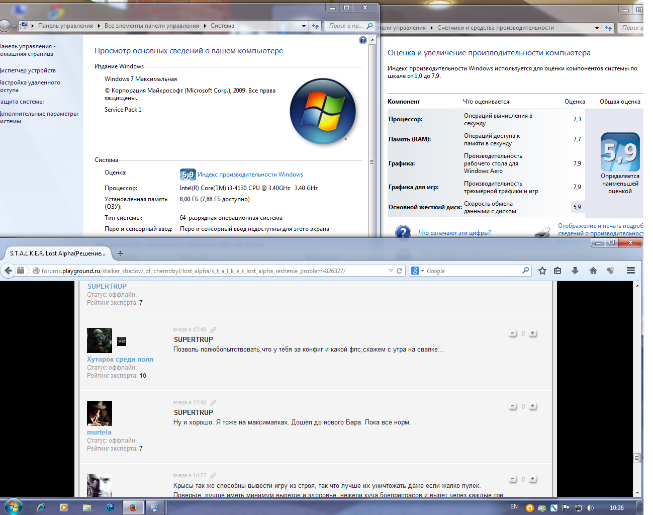Click the volume speaker tray icon
Image resolution: width=653 pixels, height=515 pixels.
(x=590, y=508)
